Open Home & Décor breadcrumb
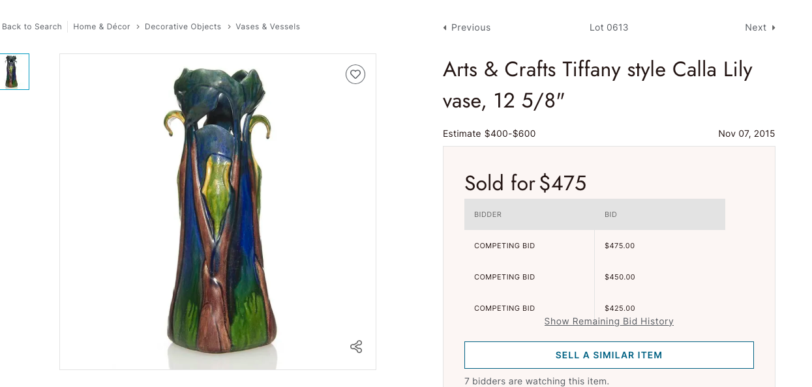Viewport: 812px width, 387px height. click(102, 27)
